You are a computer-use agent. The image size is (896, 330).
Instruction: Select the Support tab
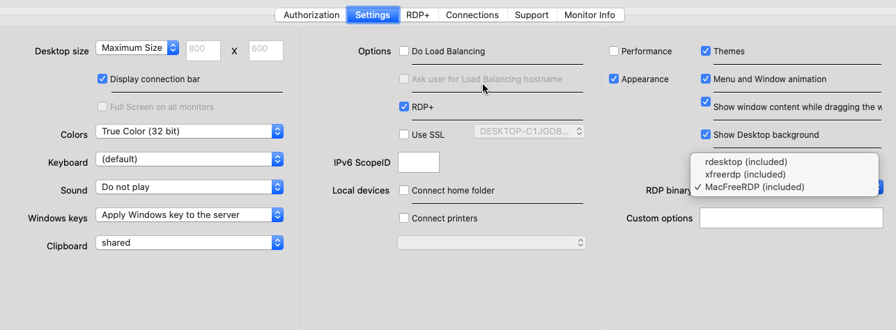tap(532, 15)
